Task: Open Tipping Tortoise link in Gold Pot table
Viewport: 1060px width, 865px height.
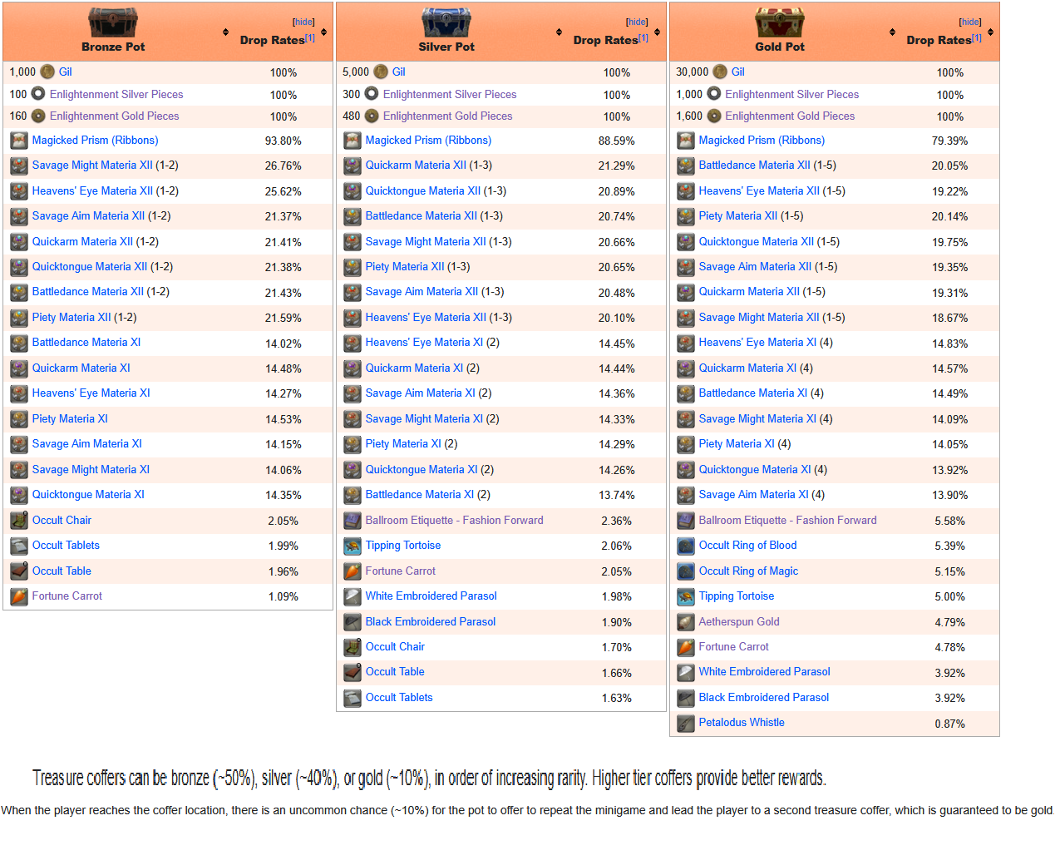Action: point(737,596)
